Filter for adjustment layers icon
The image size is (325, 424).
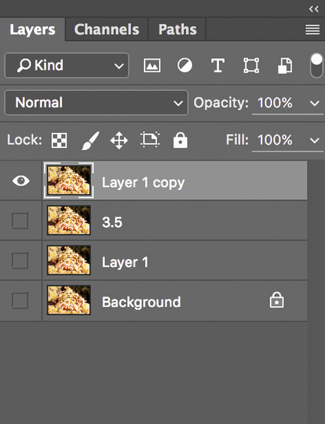(185, 65)
